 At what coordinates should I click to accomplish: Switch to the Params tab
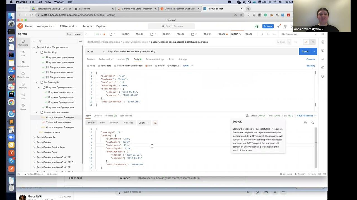tap(91, 59)
